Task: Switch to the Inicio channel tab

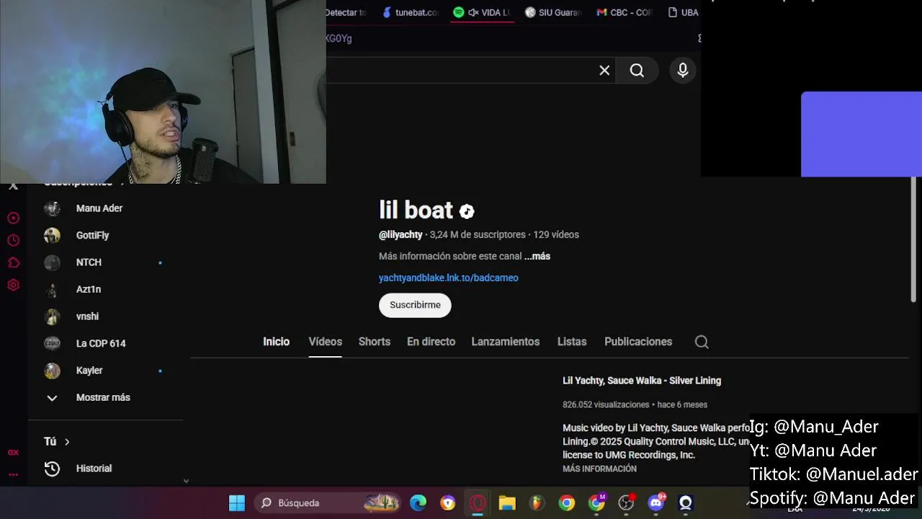Action: click(276, 342)
